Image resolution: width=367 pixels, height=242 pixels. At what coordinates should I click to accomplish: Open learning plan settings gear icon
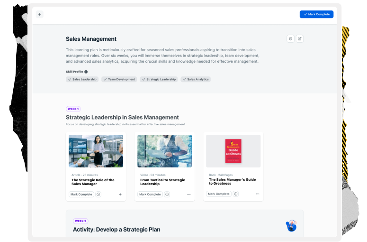290,39
